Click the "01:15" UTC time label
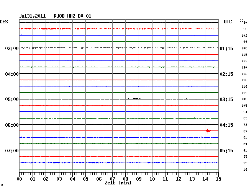 click(x=226, y=48)
